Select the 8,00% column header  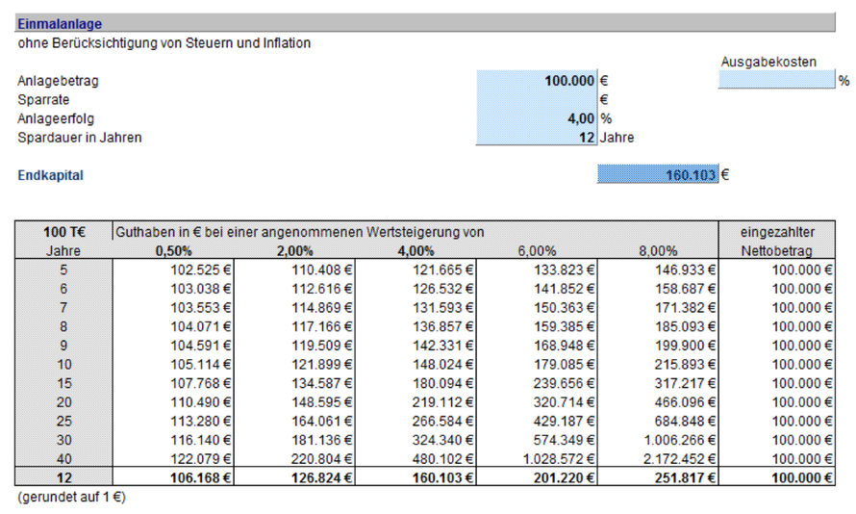[658, 251]
